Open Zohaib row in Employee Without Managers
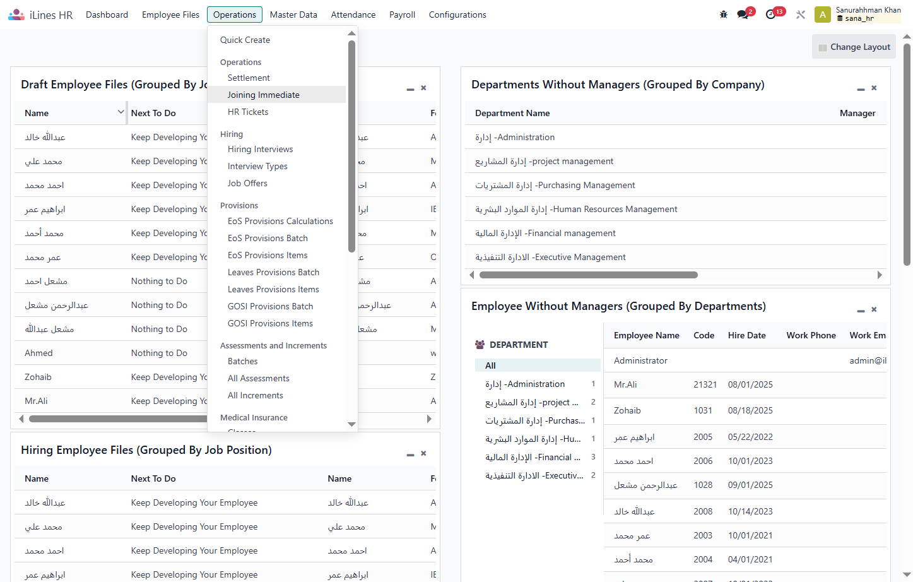 [x=745, y=410]
